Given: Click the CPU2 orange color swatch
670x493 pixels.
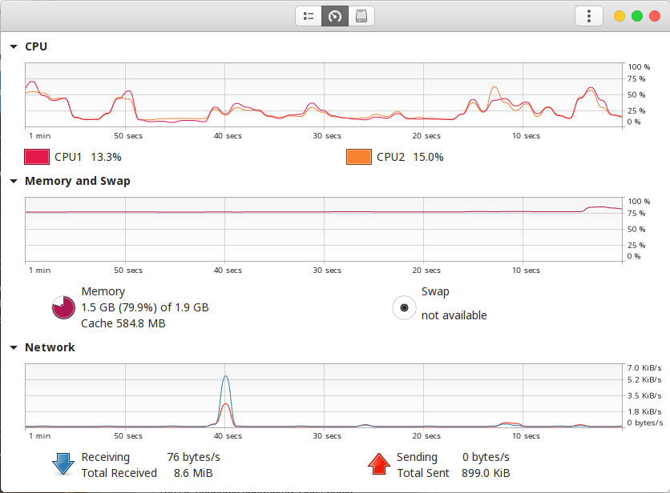Looking at the screenshot, I should tap(358, 157).
